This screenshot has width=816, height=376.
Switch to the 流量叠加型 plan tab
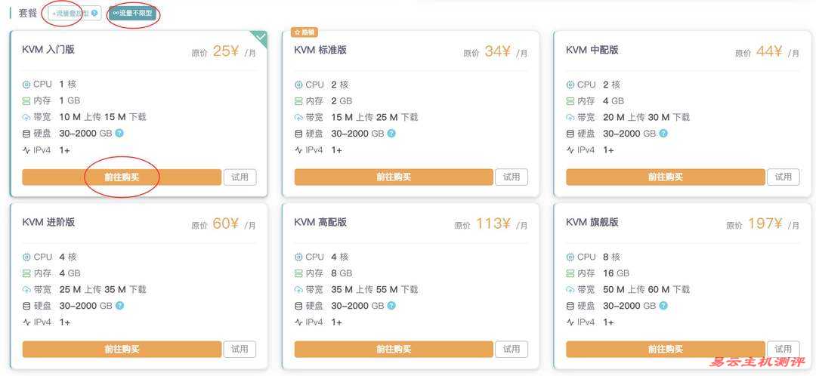click(x=70, y=13)
